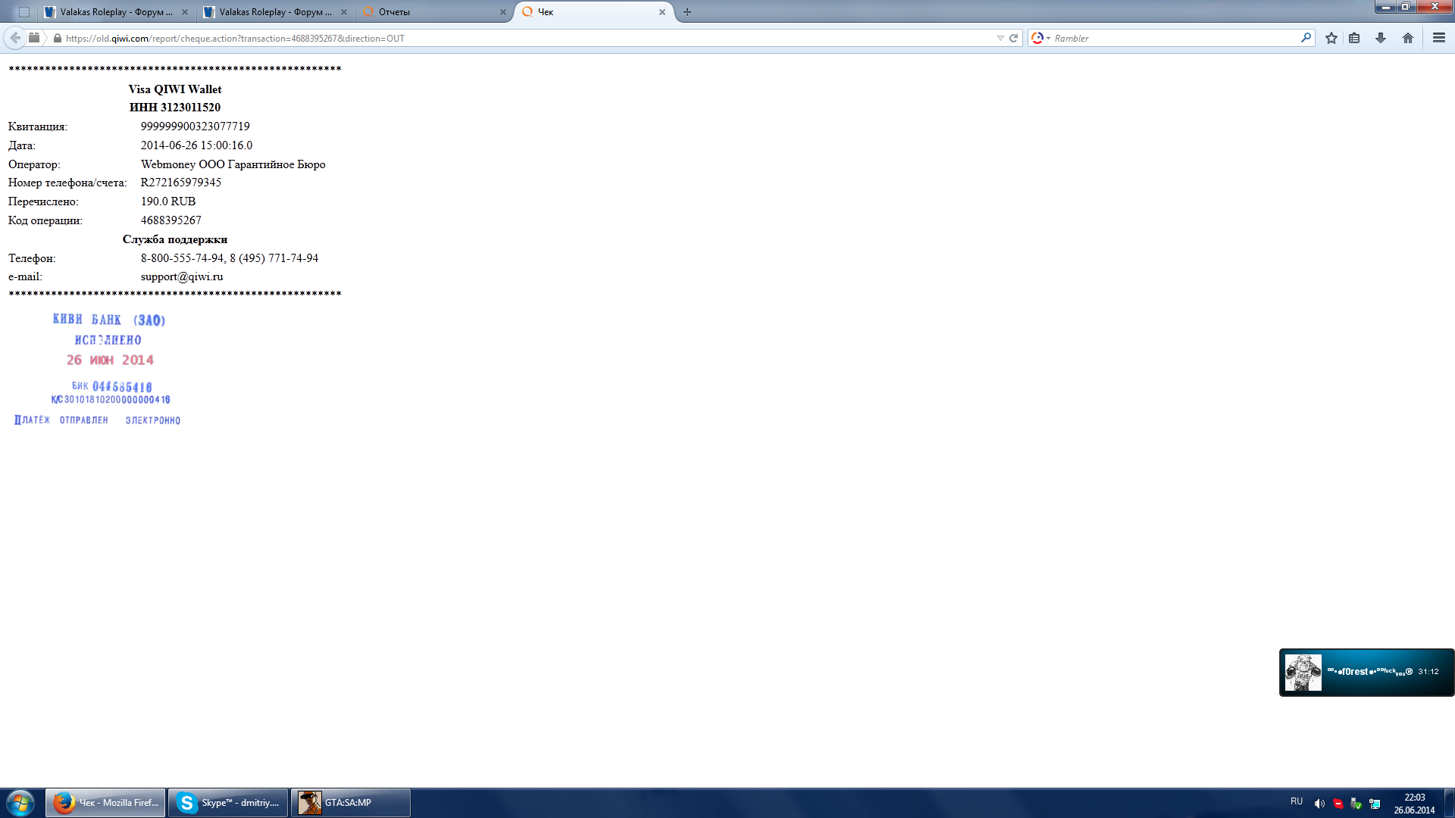Open the volume speaker tray icon
Screen dimensions: 1455x818
coord(1319,804)
